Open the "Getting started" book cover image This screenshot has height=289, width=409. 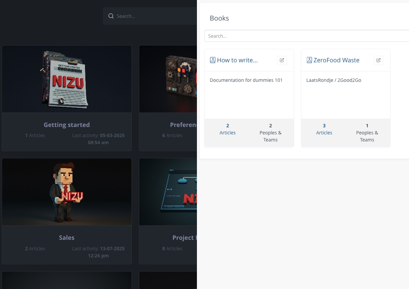[x=66, y=78]
